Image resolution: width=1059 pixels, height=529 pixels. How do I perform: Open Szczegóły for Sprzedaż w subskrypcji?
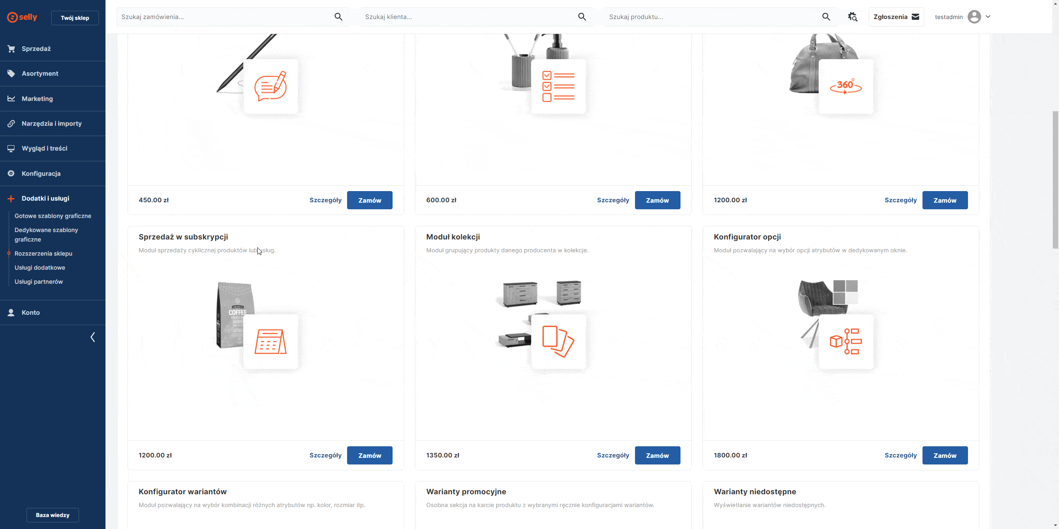click(325, 455)
